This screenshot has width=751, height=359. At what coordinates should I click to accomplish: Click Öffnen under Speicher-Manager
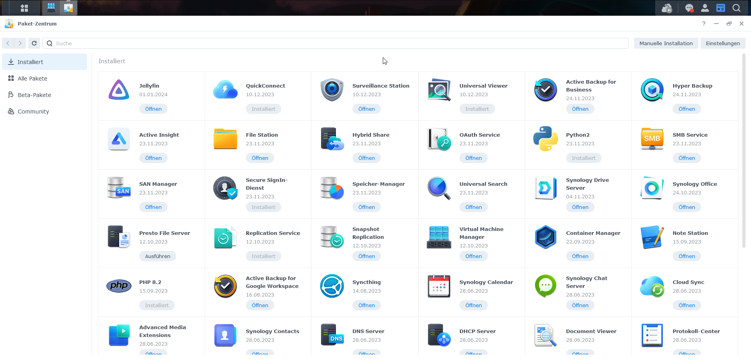click(367, 207)
